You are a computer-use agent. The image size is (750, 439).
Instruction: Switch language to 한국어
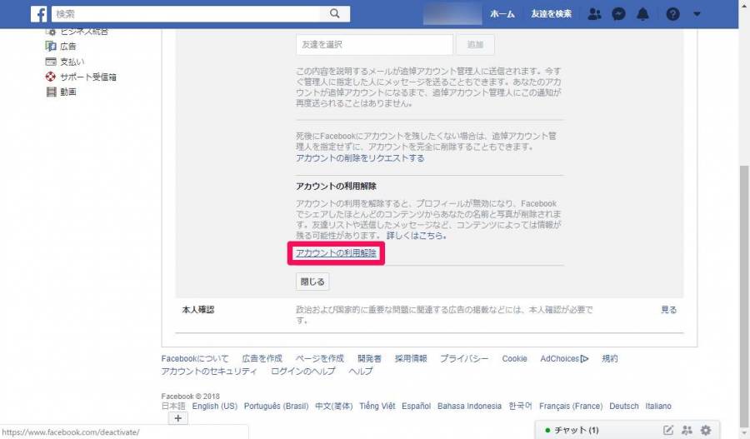tap(520, 406)
